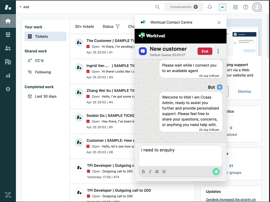Screen dimensions: 270x202
Task: Open the Reporting bar-chart icon
Action: pyautogui.click(x=8, y=75)
